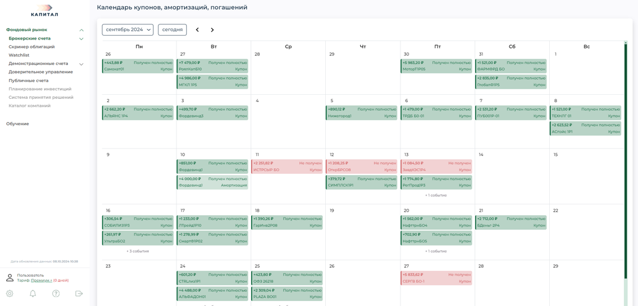
Task: Open Система принятия решений
Action: click(41, 97)
